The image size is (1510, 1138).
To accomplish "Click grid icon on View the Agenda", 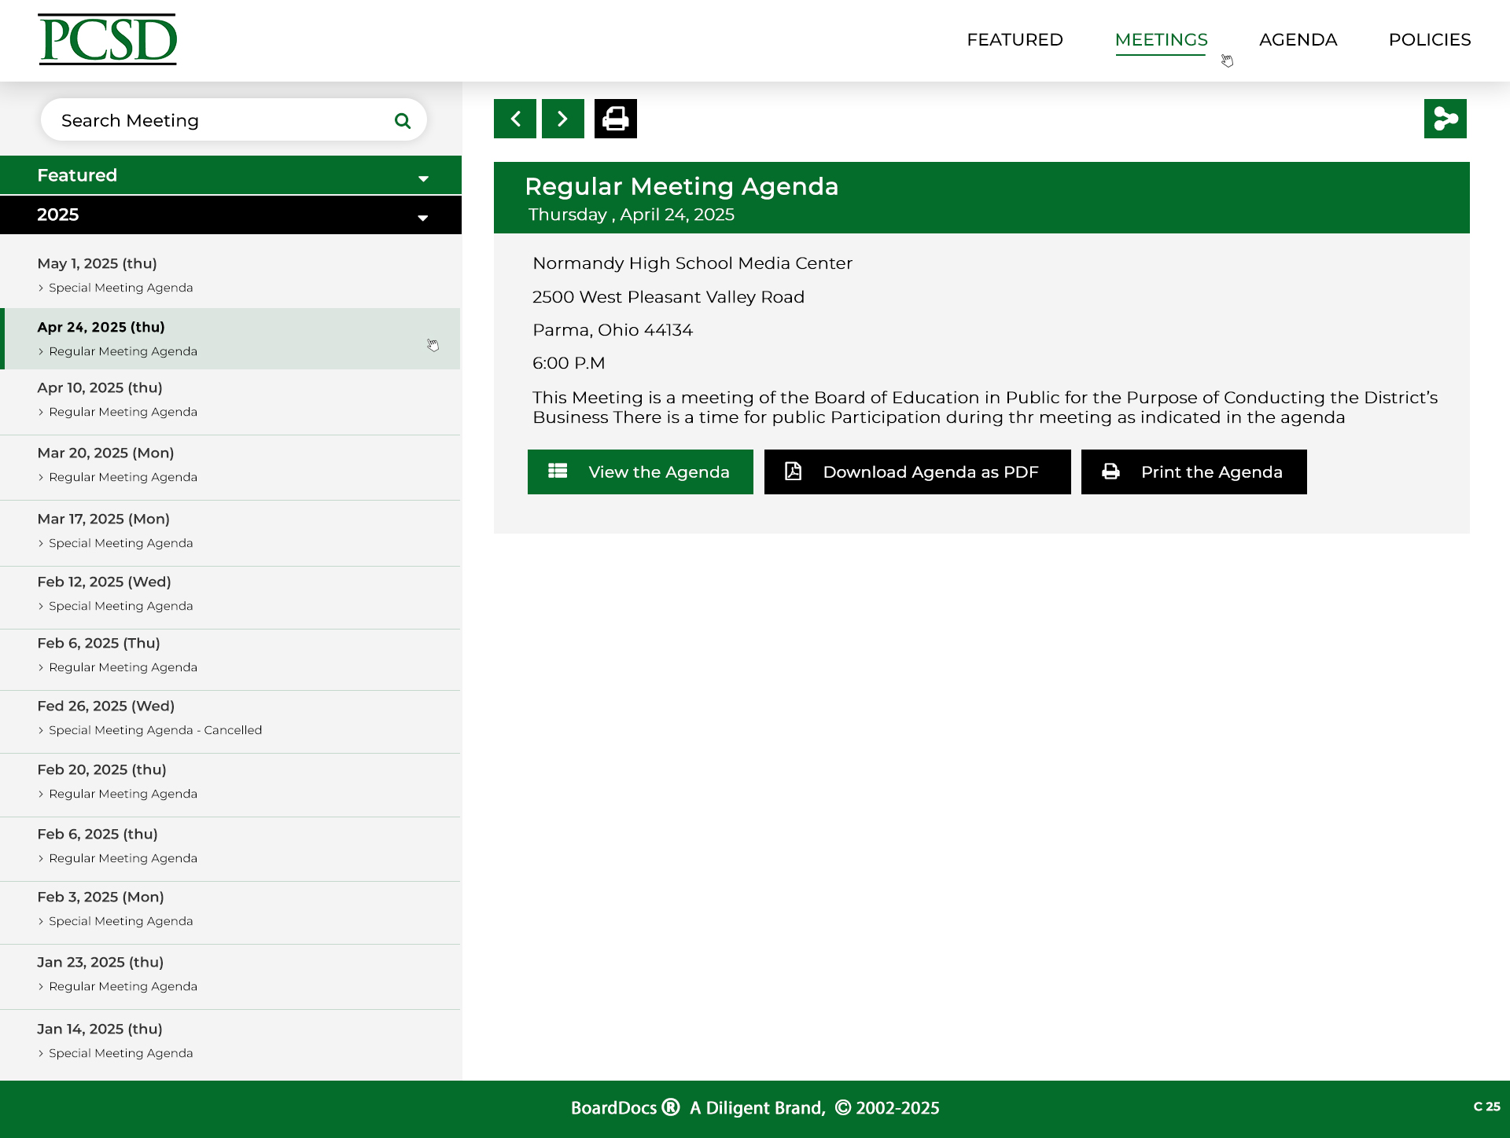I will click(558, 471).
